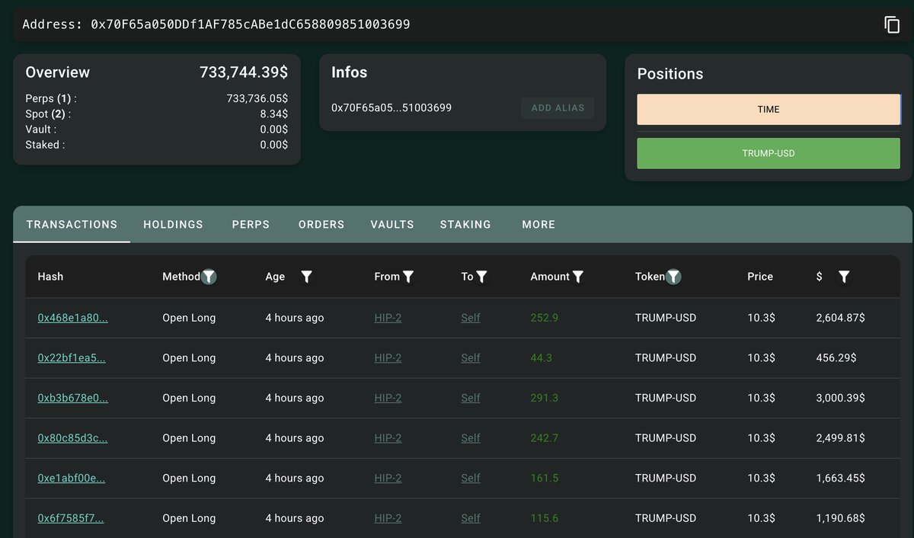Click the Overview total 733,744.39$
This screenshot has width=914, height=538.
coord(244,72)
